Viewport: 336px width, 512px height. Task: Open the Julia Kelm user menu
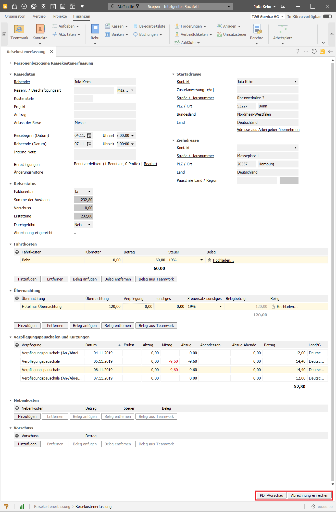pos(265,7)
